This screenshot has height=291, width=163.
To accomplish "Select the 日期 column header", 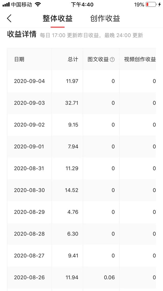I will [19, 59].
